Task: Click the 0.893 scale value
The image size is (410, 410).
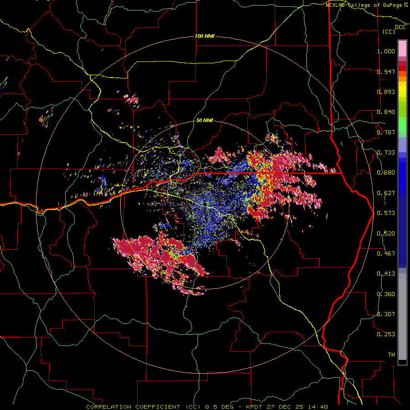Action: [386, 92]
